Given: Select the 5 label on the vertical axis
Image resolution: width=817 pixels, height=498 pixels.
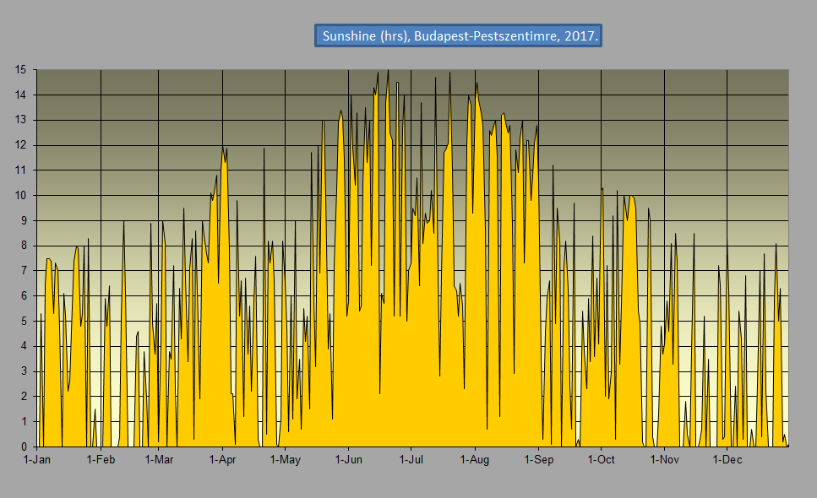Looking at the screenshot, I should pyautogui.click(x=25, y=321).
